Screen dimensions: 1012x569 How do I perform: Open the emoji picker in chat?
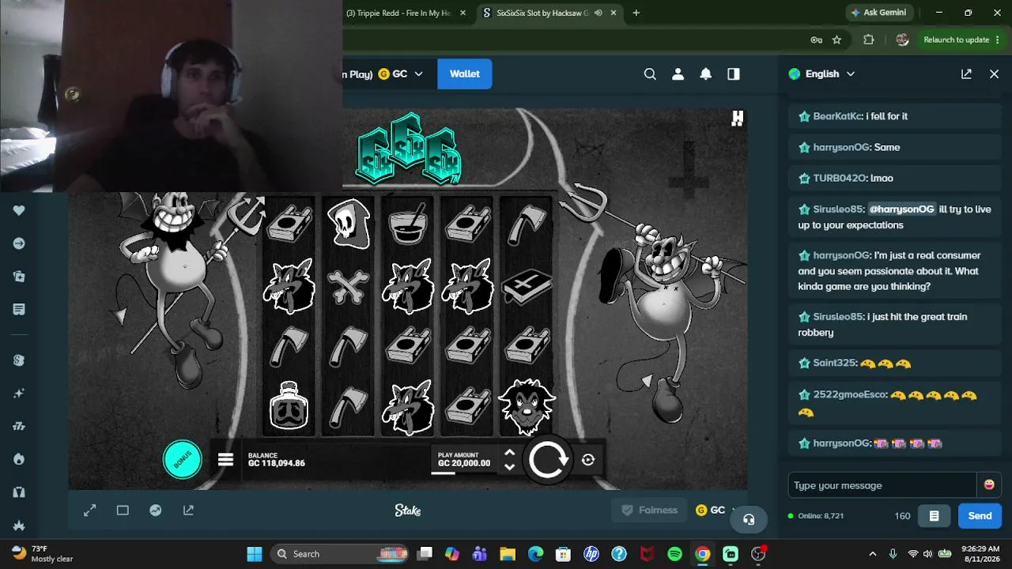tap(989, 485)
